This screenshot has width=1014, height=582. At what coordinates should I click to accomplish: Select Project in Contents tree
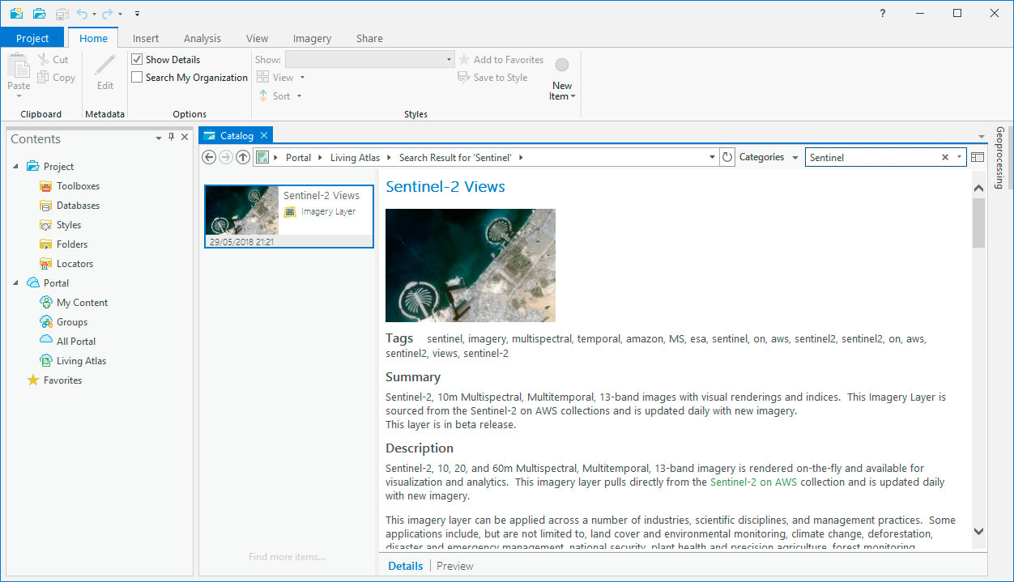point(58,167)
